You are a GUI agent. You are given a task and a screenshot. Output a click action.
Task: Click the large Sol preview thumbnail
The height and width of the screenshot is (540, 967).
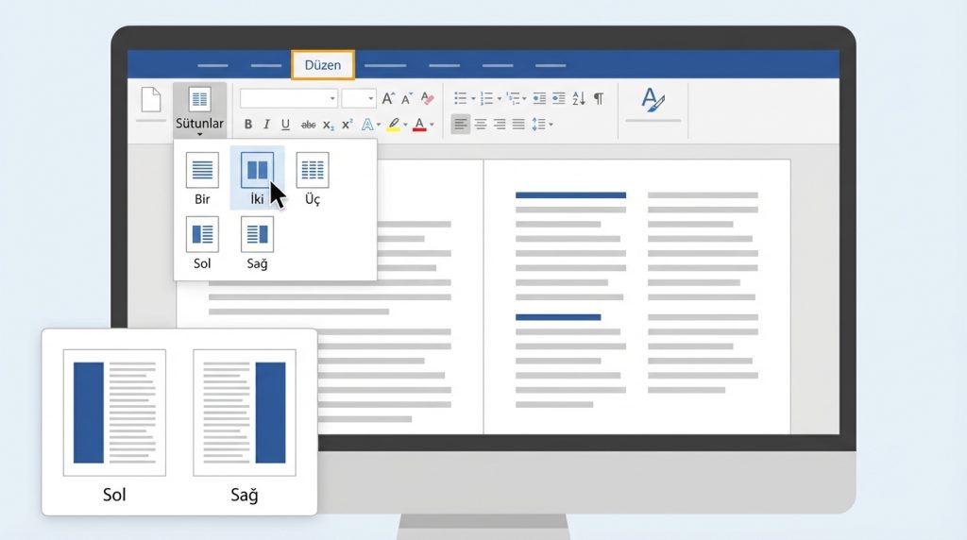[114, 413]
